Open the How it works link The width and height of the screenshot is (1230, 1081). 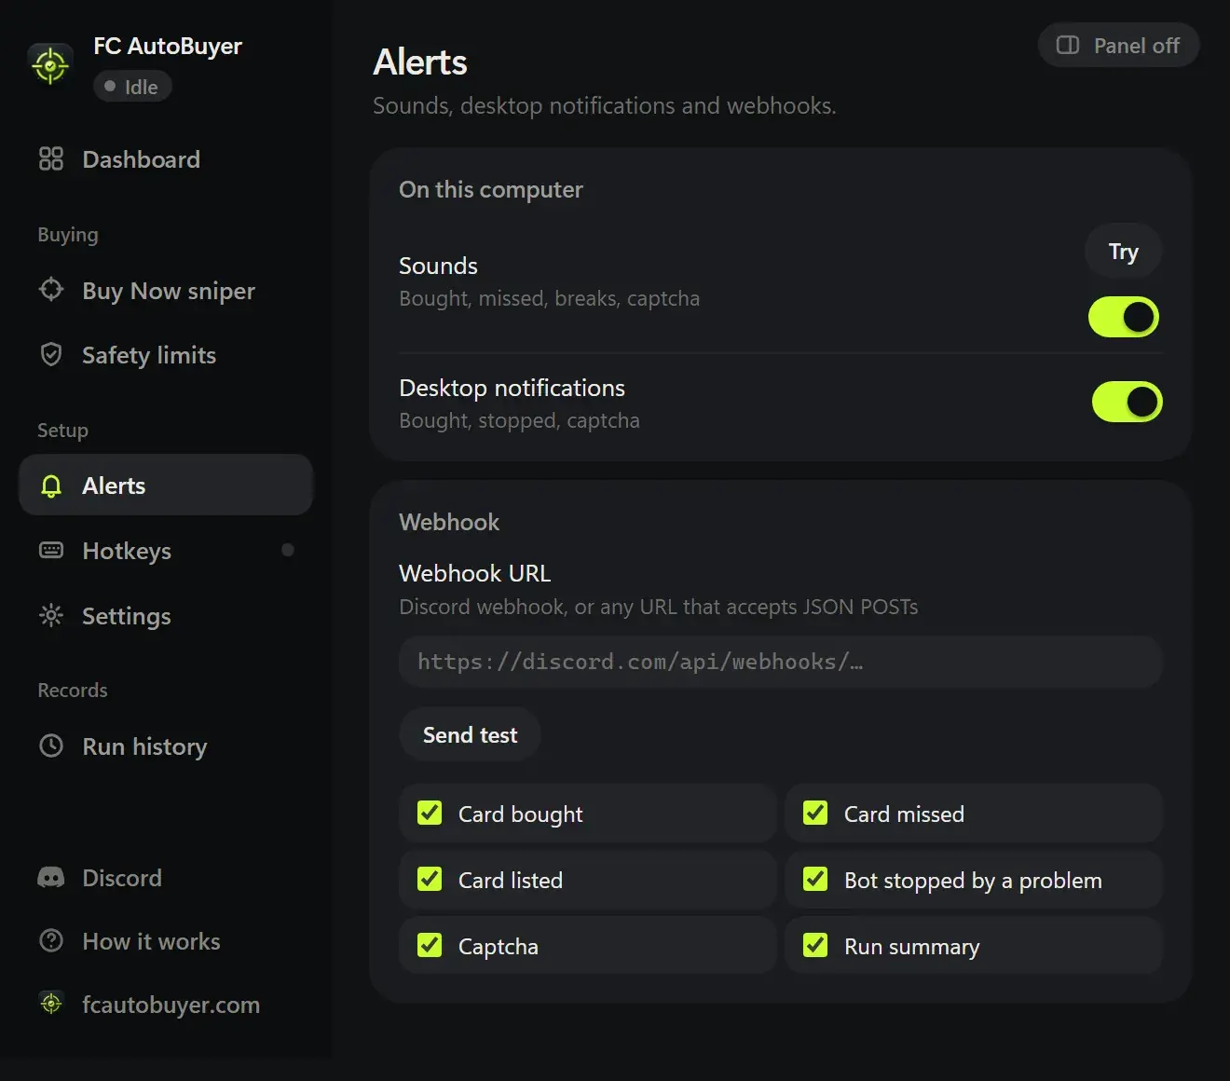(x=166, y=940)
